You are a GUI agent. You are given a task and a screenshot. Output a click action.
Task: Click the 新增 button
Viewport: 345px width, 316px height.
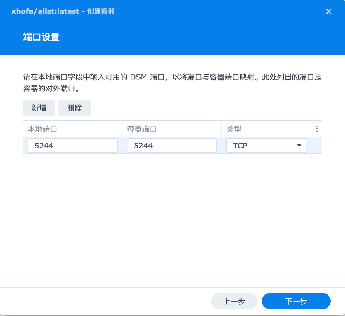click(39, 108)
